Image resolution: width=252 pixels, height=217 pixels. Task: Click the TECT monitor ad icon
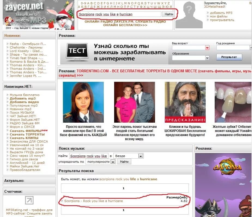point(77,52)
